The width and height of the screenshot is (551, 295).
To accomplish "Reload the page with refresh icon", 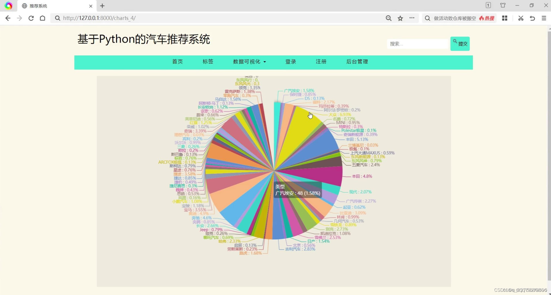I will 31,18.
